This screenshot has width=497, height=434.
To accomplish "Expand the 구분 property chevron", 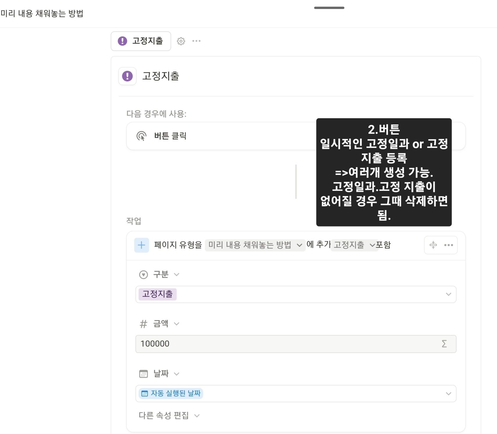I will click(x=176, y=274).
